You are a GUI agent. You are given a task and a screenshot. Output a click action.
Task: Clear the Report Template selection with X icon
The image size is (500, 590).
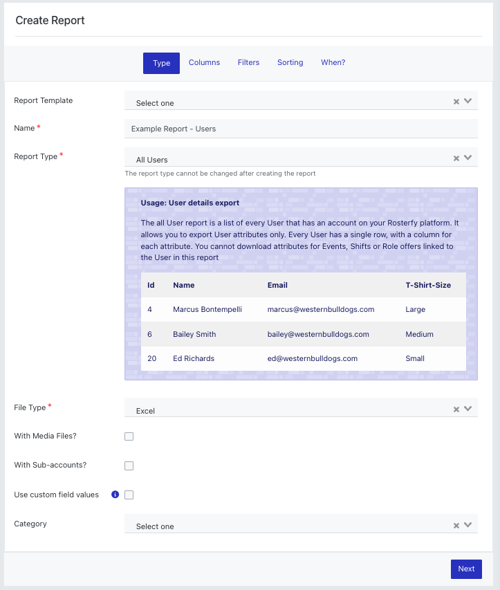(x=456, y=102)
